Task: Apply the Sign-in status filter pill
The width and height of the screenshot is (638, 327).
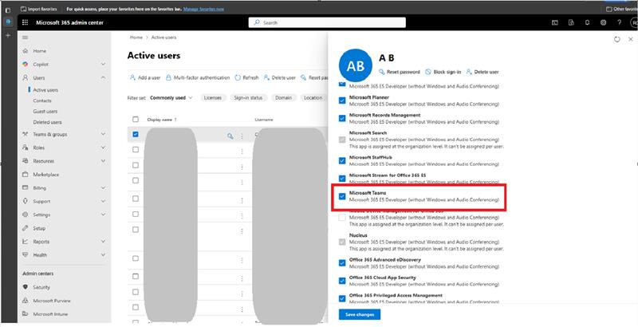Action: [248, 97]
